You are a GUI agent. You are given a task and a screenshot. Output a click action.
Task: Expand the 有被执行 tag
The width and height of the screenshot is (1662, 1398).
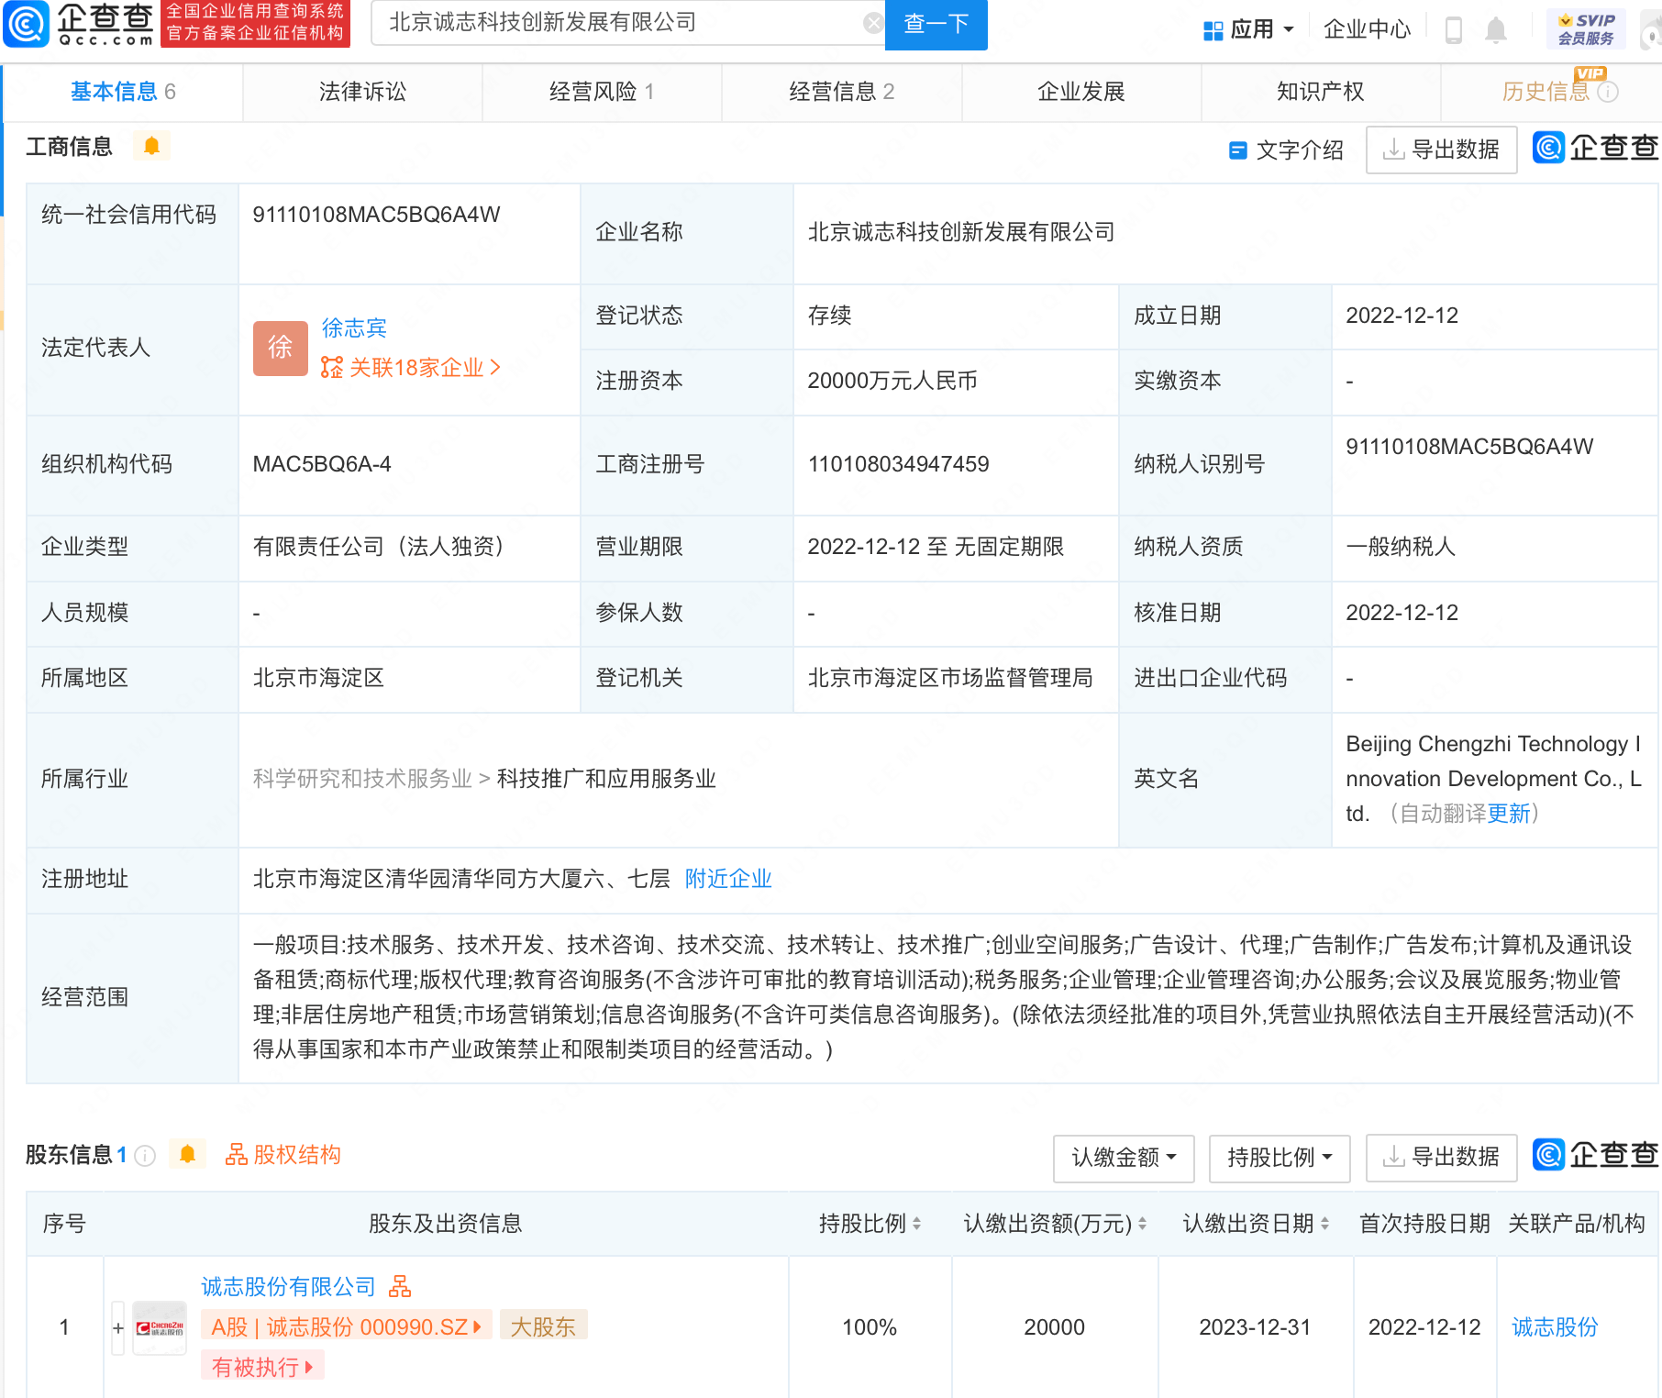(262, 1367)
